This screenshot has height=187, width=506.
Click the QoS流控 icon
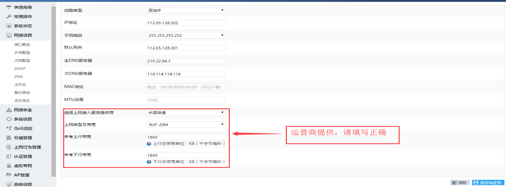(x=9, y=128)
